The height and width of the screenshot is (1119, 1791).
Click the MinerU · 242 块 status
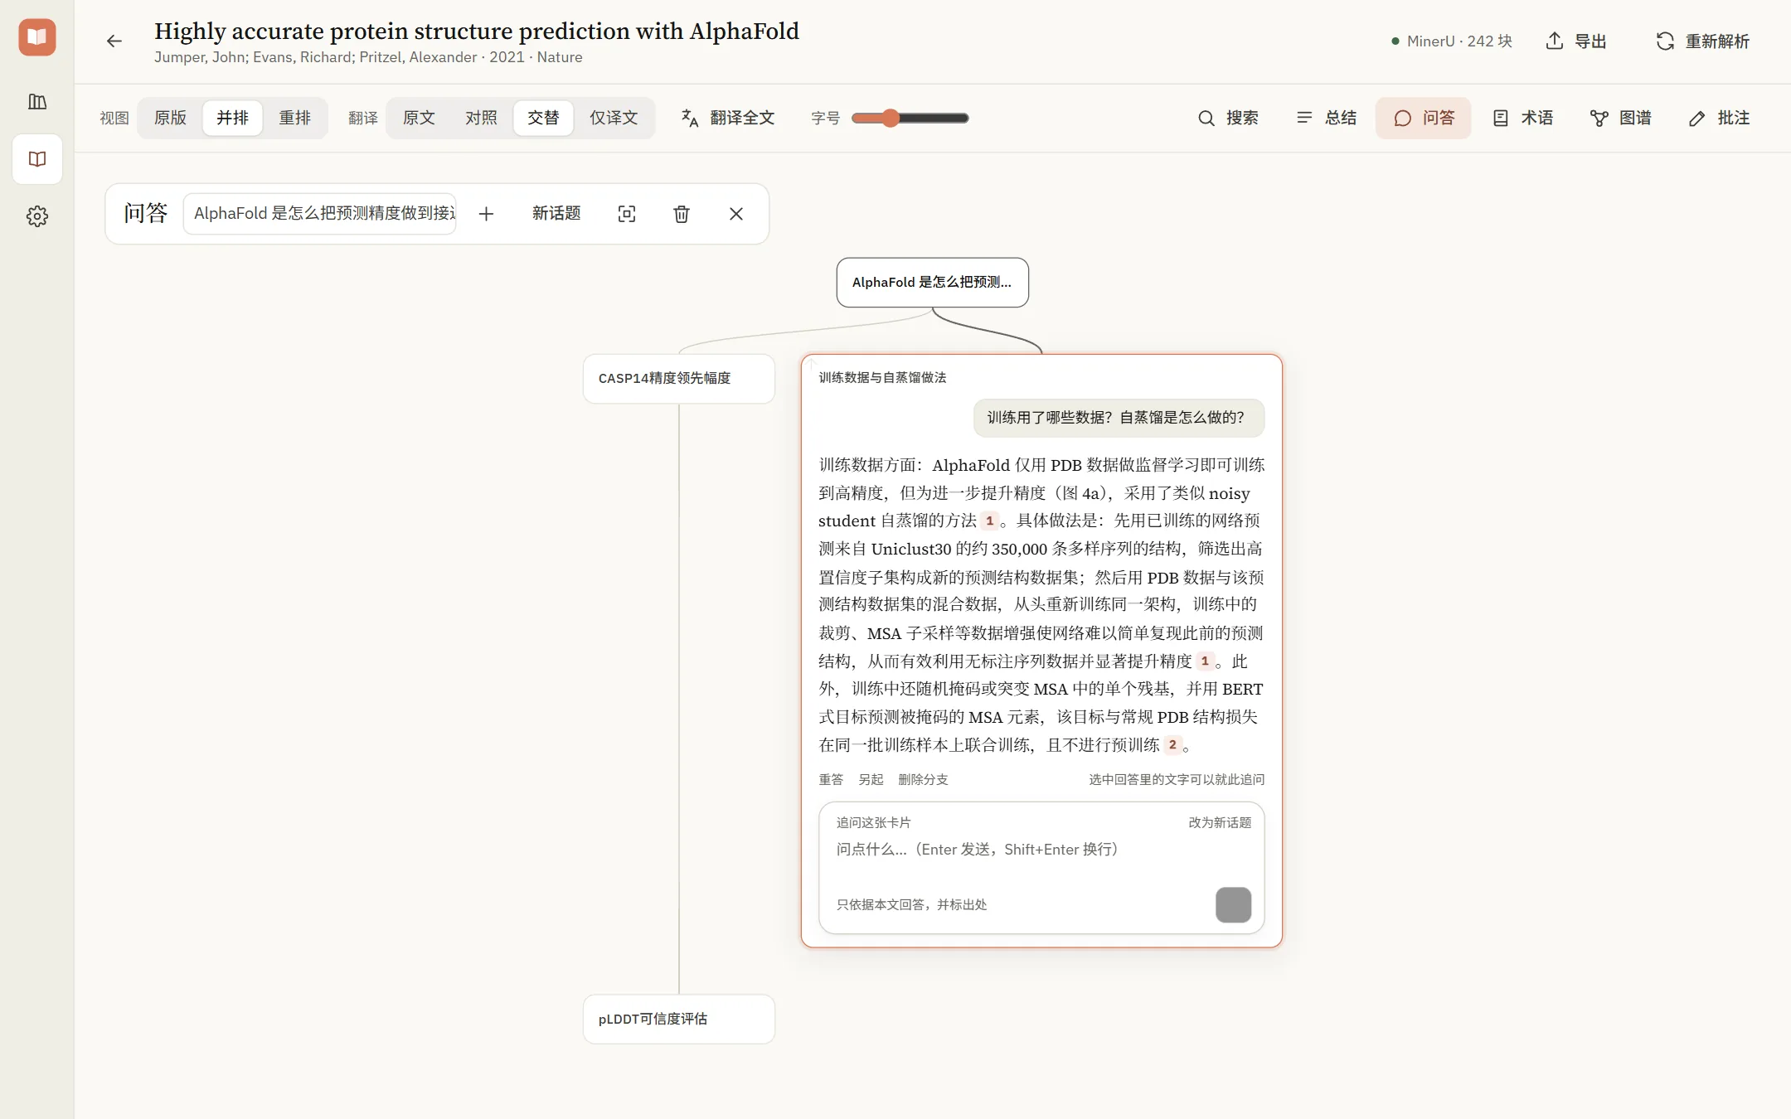pyautogui.click(x=1452, y=41)
